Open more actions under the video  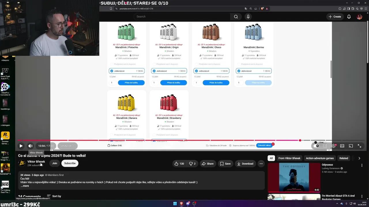coord(261,164)
